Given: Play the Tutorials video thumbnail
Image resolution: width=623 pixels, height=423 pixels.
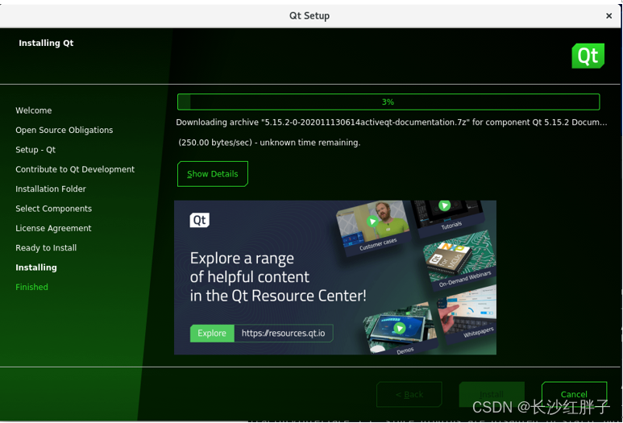Looking at the screenshot, I should pos(444,205).
